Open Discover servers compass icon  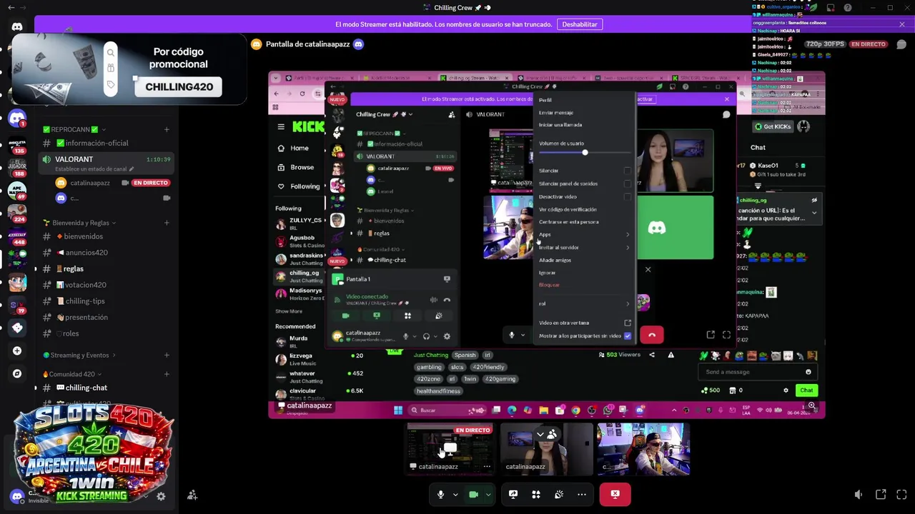tap(17, 373)
